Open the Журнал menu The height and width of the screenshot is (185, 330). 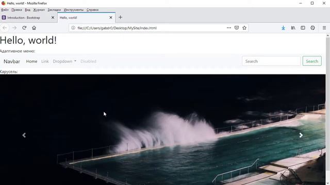tap(39, 10)
